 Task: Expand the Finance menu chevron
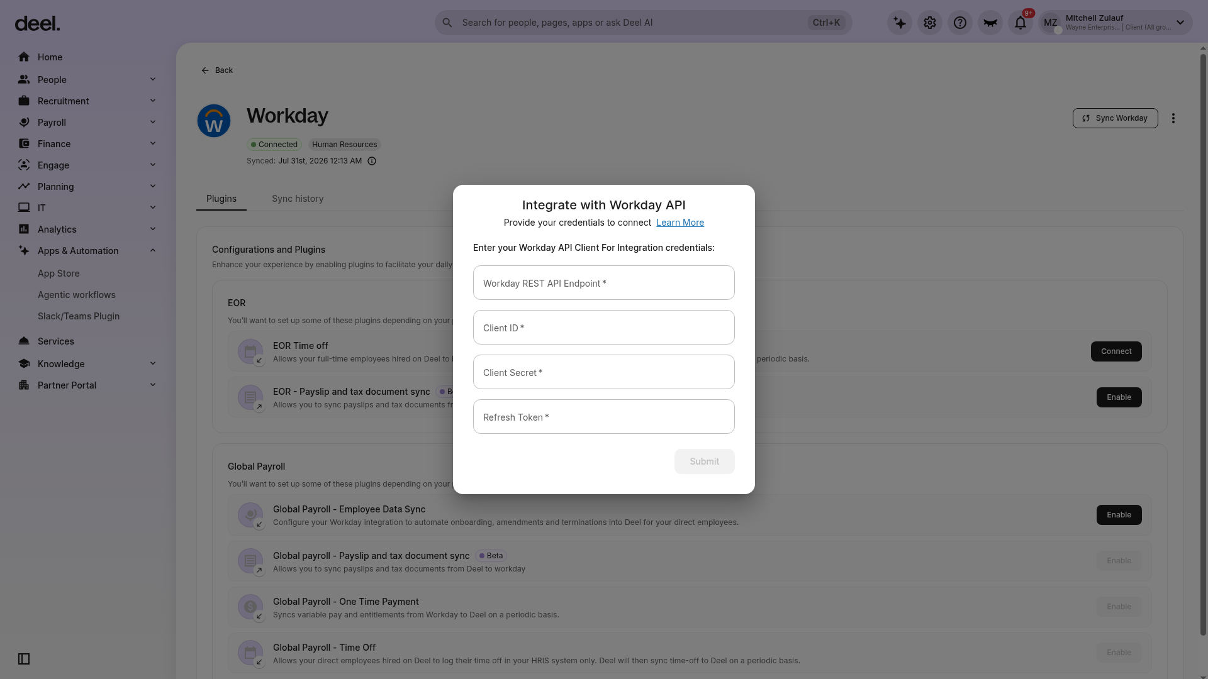(153, 143)
